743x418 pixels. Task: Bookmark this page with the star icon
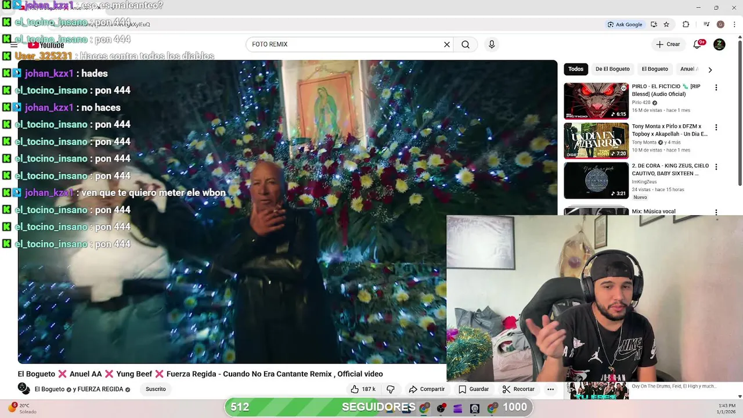tap(666, 24)
